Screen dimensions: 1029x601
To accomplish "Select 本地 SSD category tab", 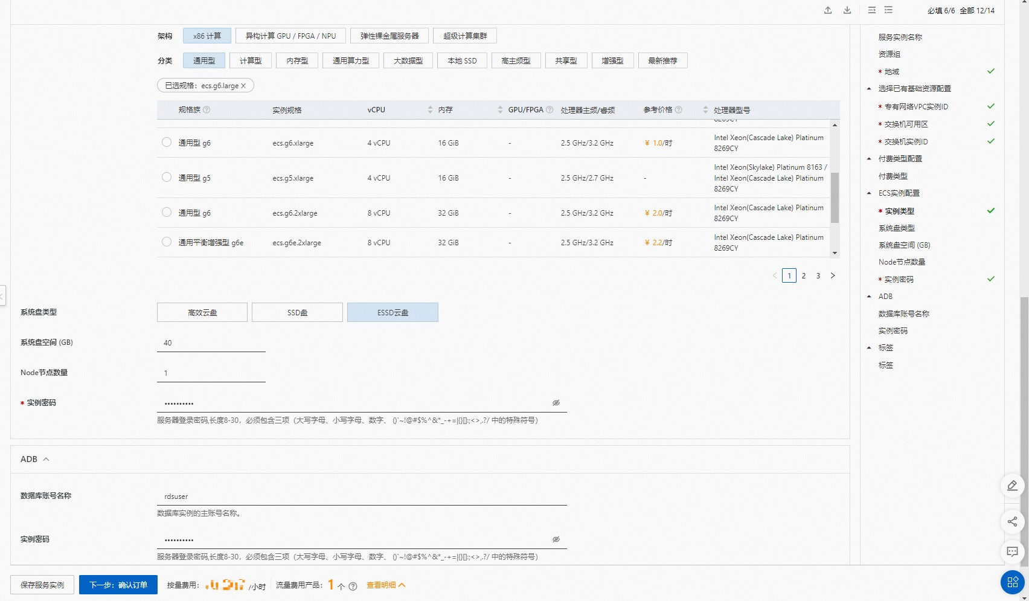I will [462, 60].
